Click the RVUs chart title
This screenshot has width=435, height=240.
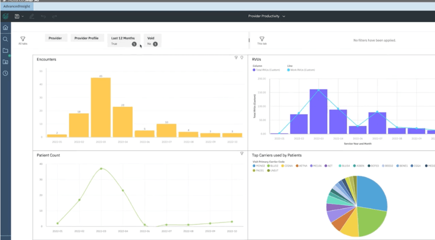(x=256, y=59)
